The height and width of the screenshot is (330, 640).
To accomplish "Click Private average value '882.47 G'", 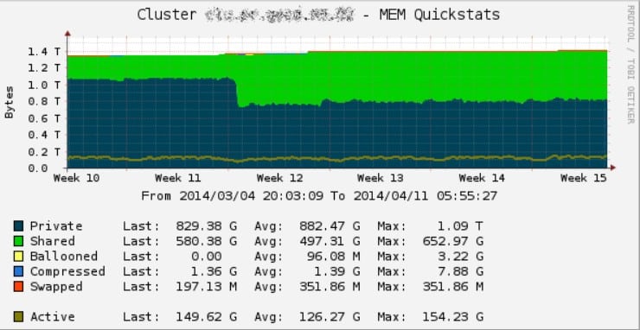I will click(x=330, y=226).
